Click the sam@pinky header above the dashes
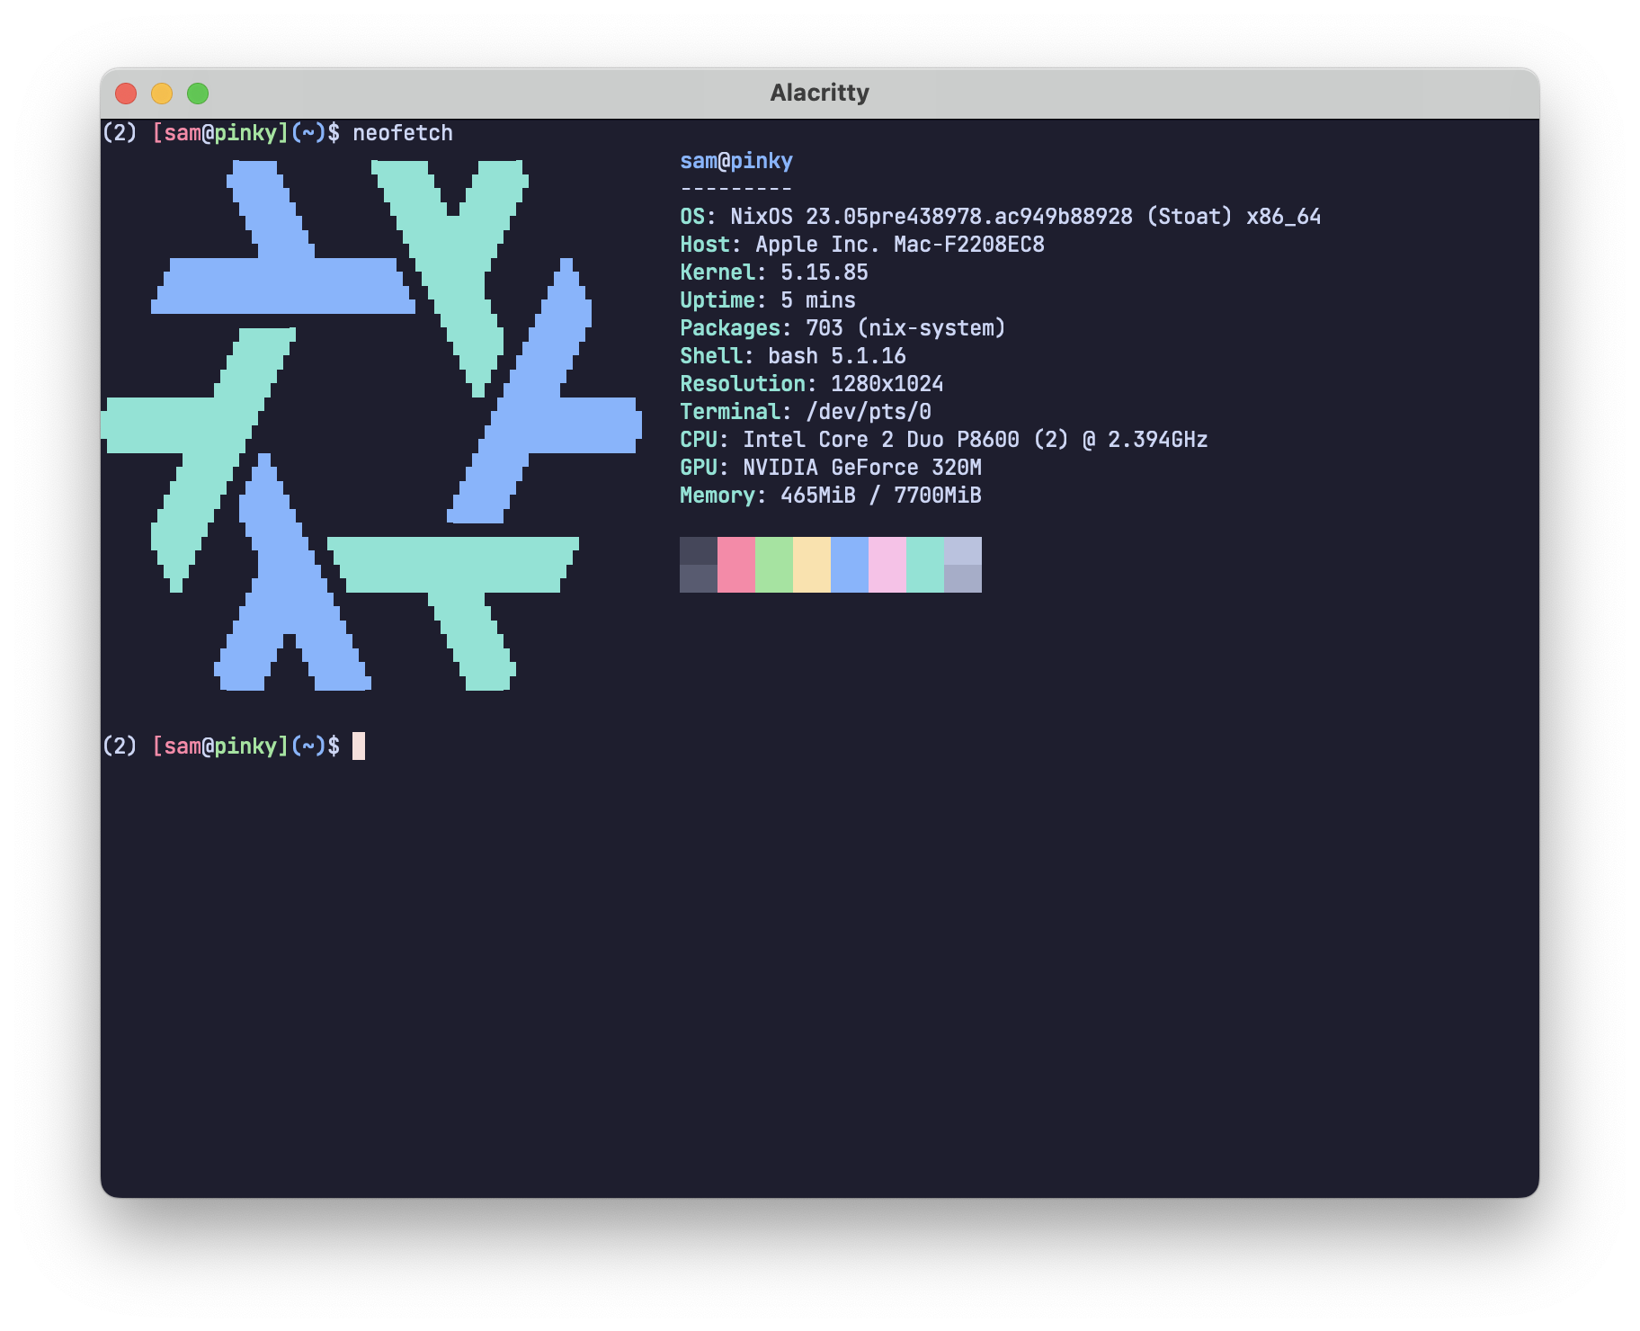Viewport: 1640px width, 1331px height. (736, 161)
